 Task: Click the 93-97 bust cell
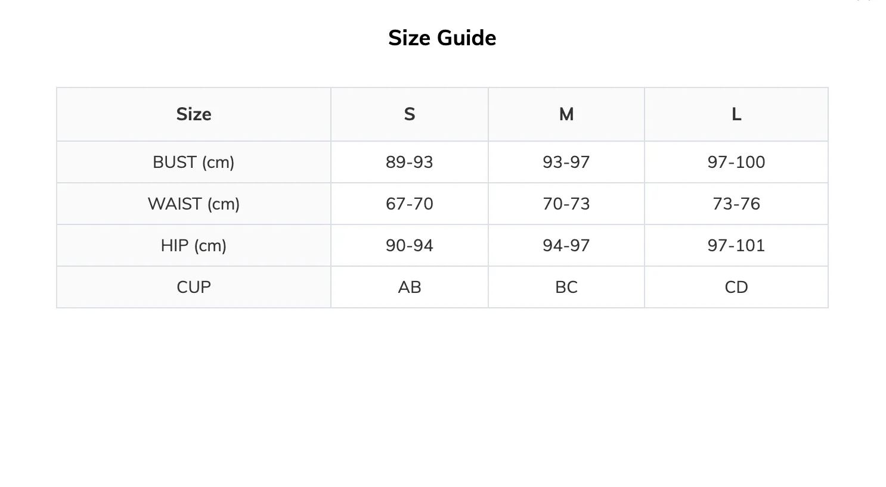[x=566, y=162]
